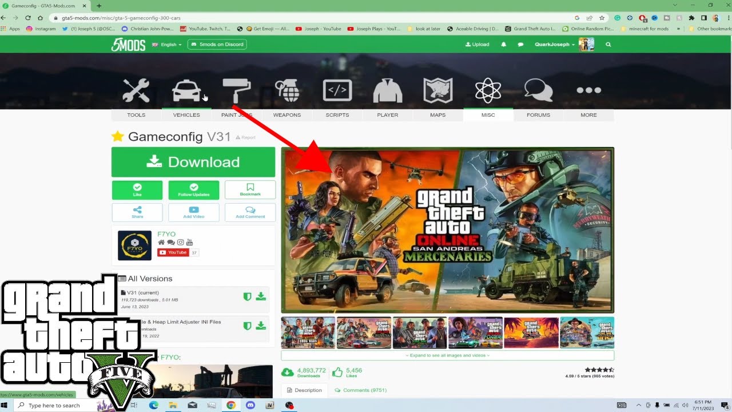Open the Paint Jobs roller icon
This screenshot has width=732, height=412.
(x=237, y=90)
